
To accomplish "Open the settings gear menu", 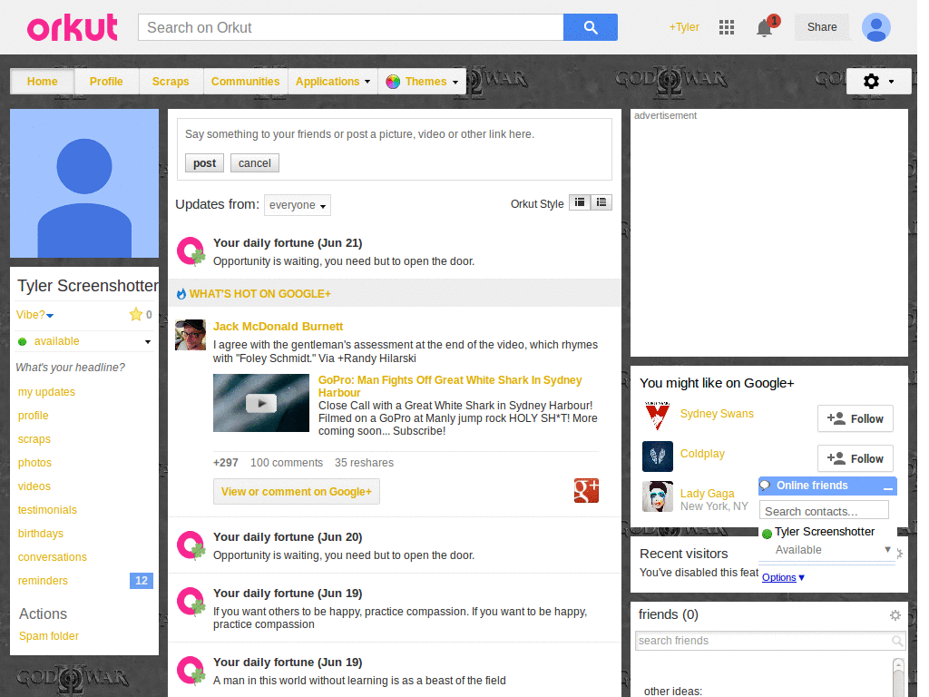I will pyautogui.click(x=878, y=81).
